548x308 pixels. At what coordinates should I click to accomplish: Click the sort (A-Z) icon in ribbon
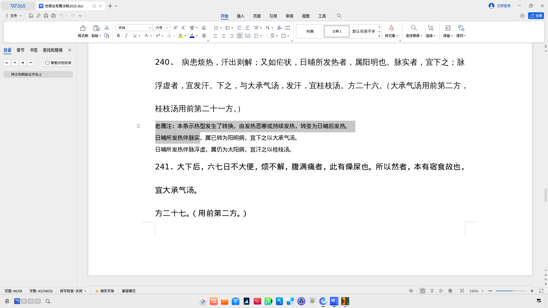(x=280, y=28)
